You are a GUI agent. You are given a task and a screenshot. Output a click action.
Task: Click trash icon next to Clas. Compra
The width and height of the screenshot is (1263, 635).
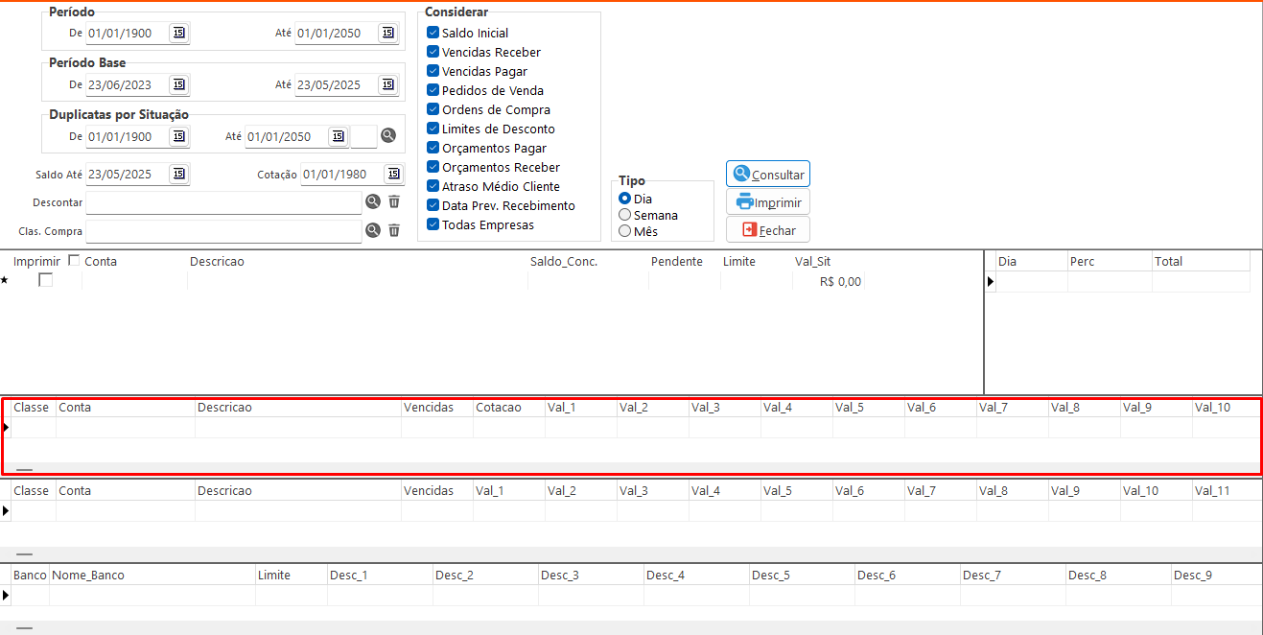[394, 231]
